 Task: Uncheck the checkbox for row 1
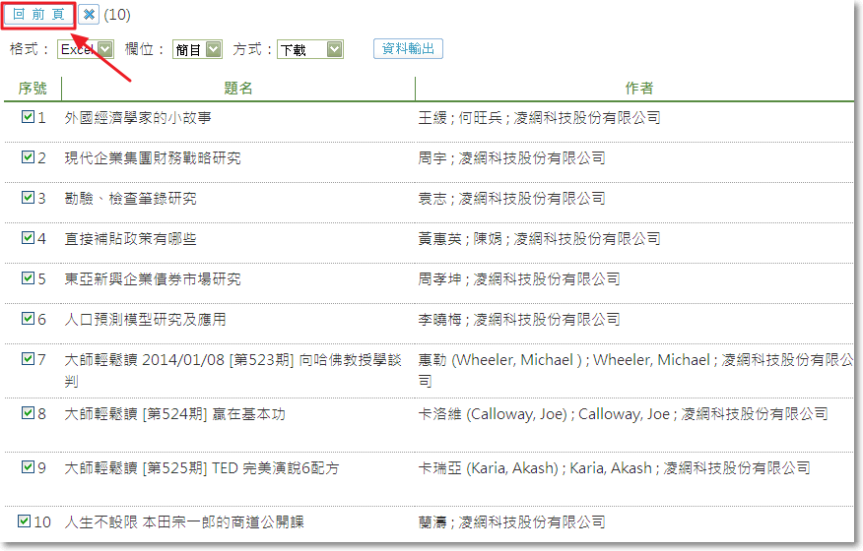coord(28,117)
